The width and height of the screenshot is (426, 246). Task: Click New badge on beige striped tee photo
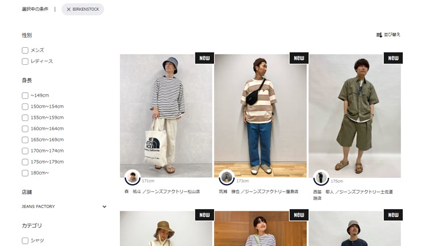(x=299, y=58)
